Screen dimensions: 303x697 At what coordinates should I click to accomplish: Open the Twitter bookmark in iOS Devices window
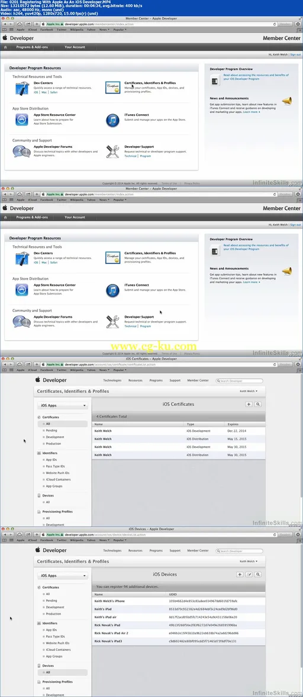pyautogui.click(x=62, y=540)
